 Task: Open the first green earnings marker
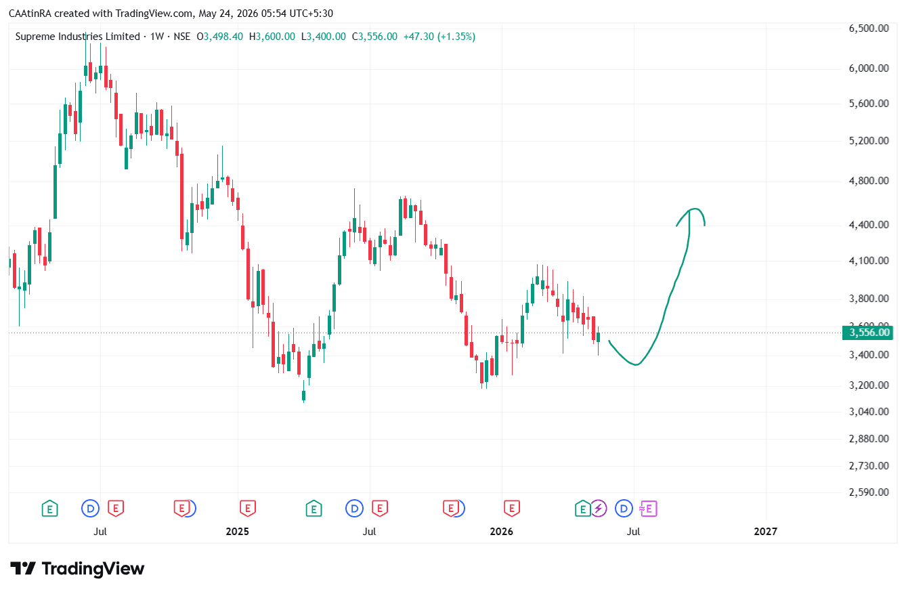(49, 508)
